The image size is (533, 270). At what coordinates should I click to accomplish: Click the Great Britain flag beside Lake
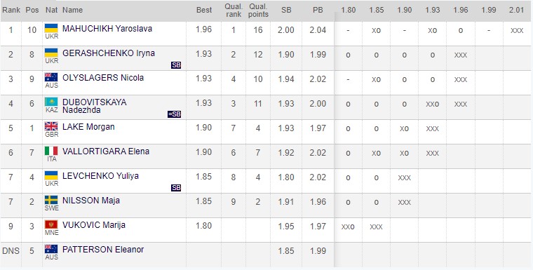(x=51, y=126)
